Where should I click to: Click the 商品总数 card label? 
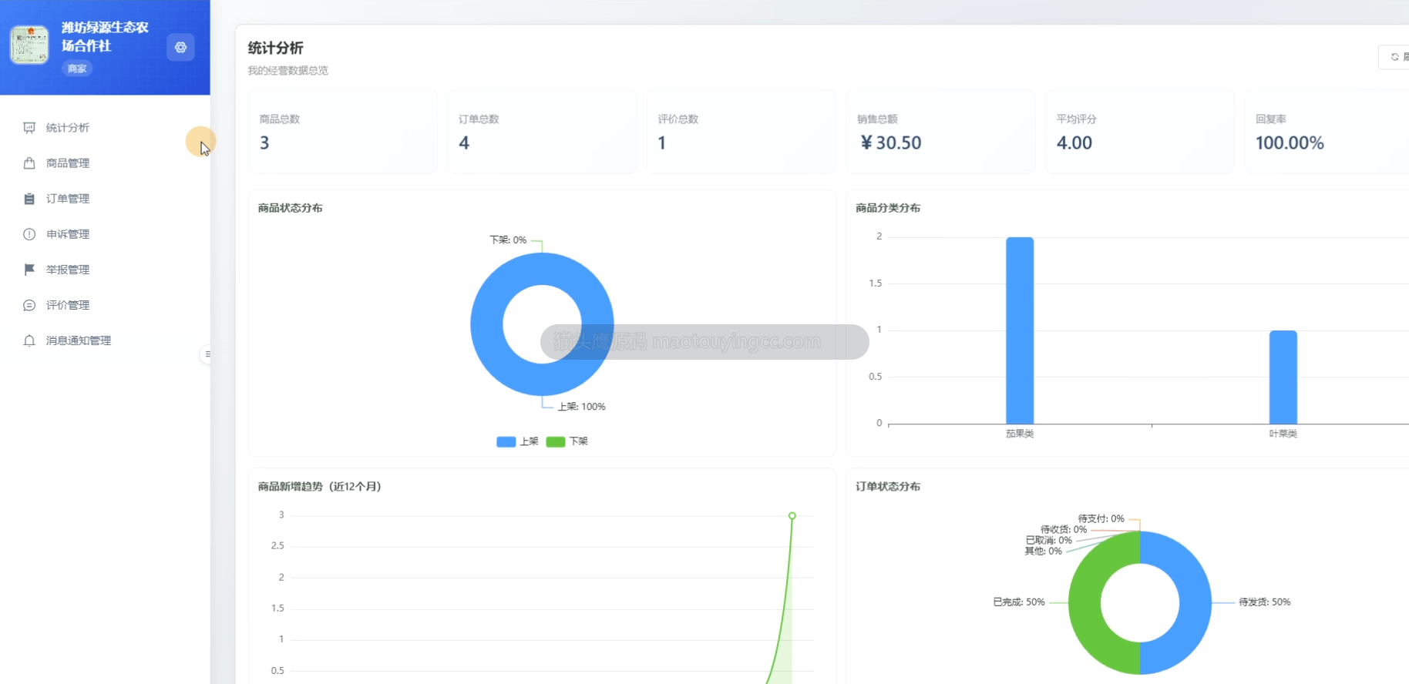pyautogui.click(x=280, y=119)
